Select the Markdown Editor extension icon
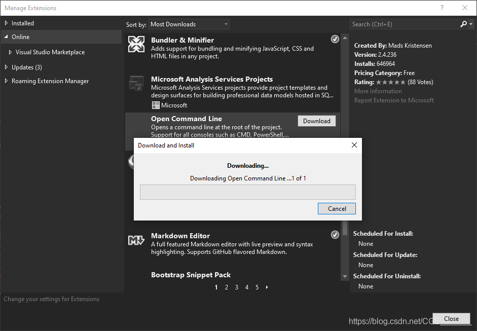Viewport: 477px width, 331px height. click(x=136, y=239)
